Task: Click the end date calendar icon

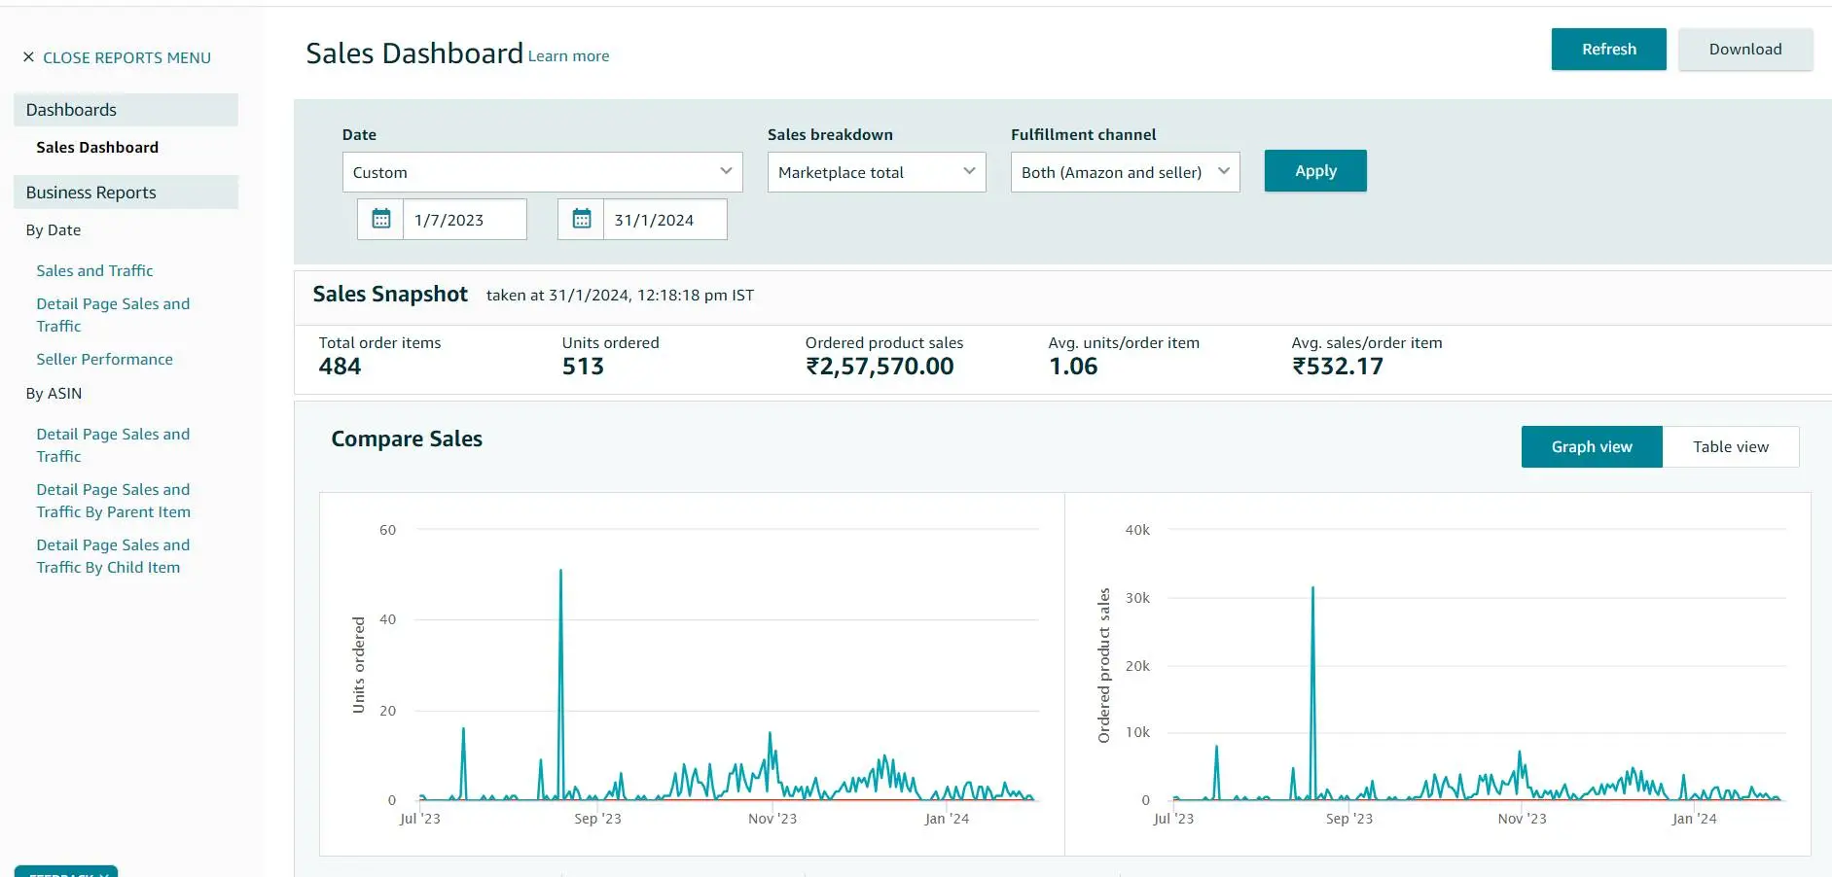Action: [x=582, y=220]
